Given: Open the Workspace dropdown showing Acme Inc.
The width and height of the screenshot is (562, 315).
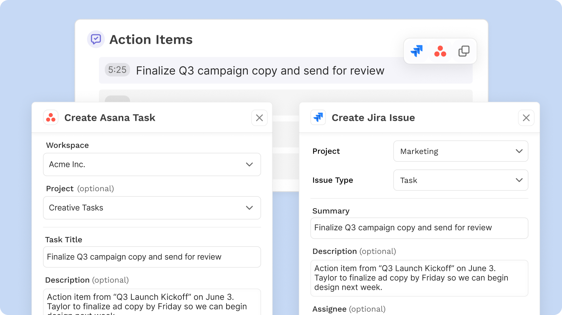Looking at the screenshot, I should pos(152,164).
